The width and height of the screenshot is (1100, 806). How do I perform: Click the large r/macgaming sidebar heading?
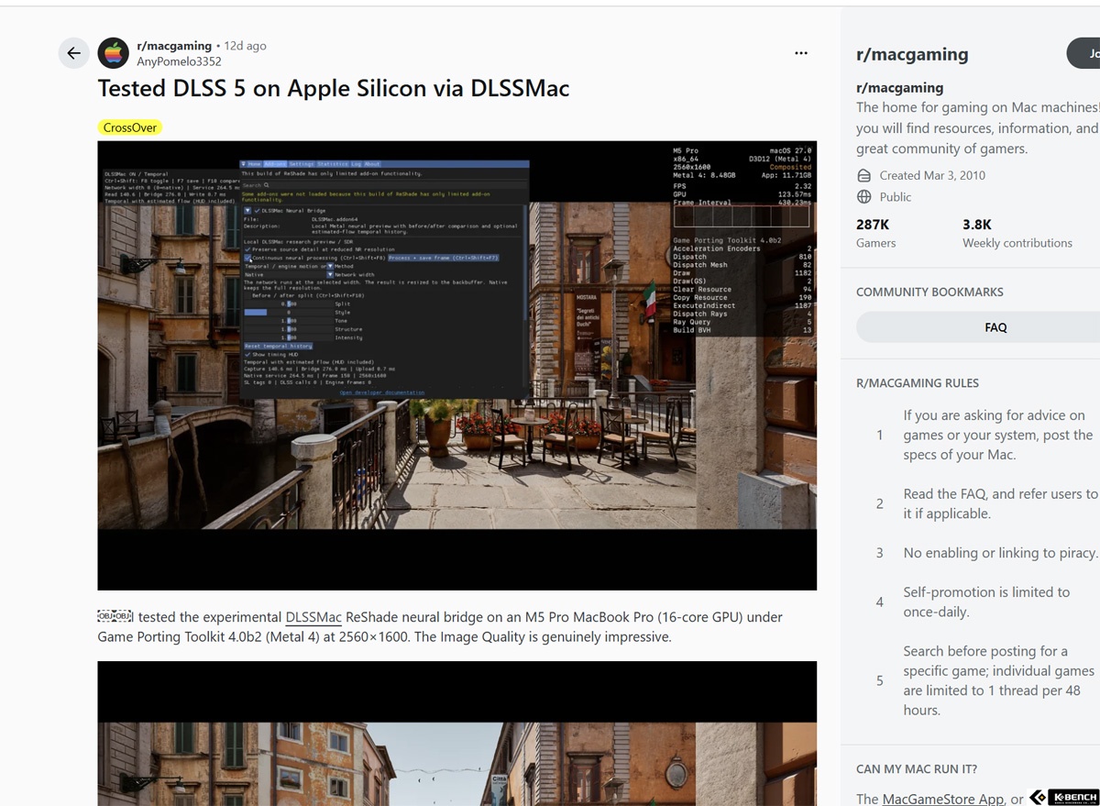(912, 54)
